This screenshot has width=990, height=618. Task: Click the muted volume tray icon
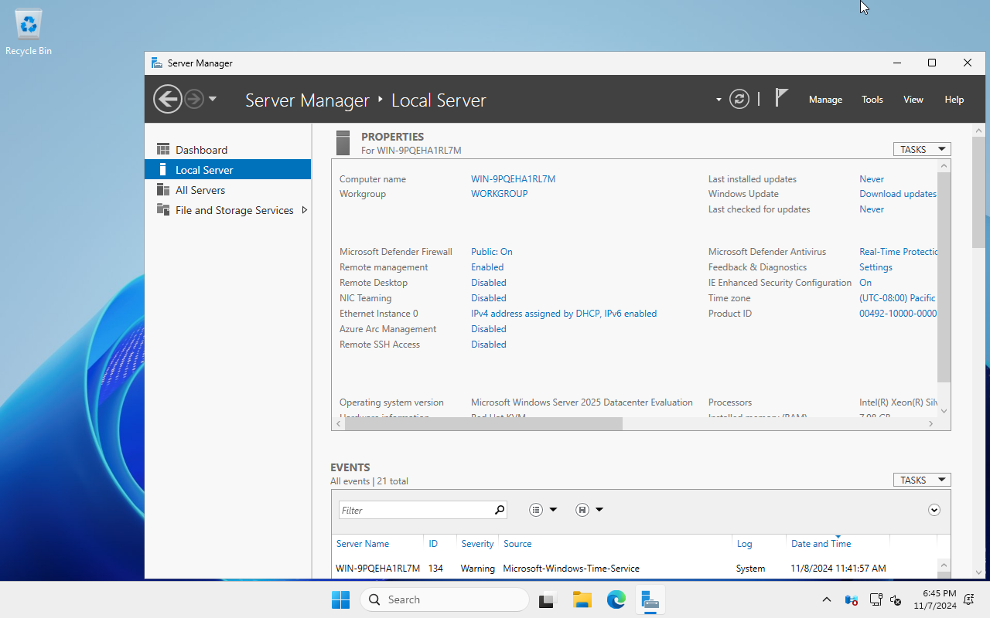(896, 599)
